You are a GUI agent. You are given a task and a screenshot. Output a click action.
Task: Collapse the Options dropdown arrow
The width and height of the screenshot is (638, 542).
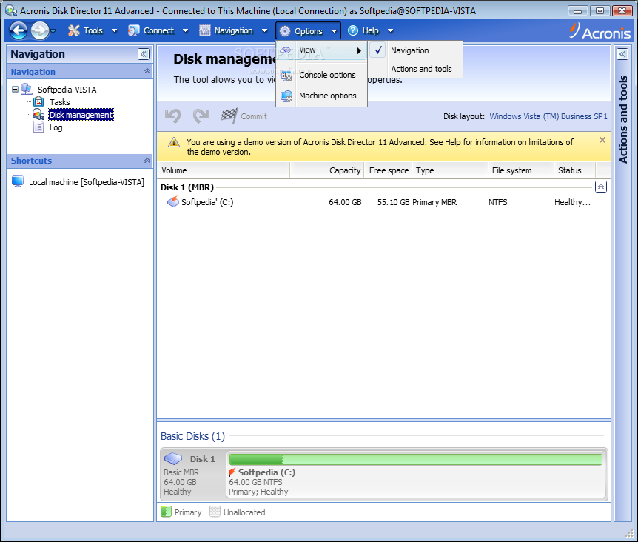[334, 31]
